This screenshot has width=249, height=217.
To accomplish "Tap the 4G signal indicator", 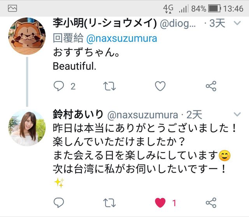I will coord(168,8).
